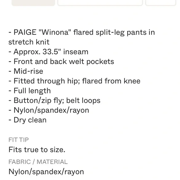
Task: Click the "stretch knit" text
Action: pyautogui.click(x=29, y=42)
